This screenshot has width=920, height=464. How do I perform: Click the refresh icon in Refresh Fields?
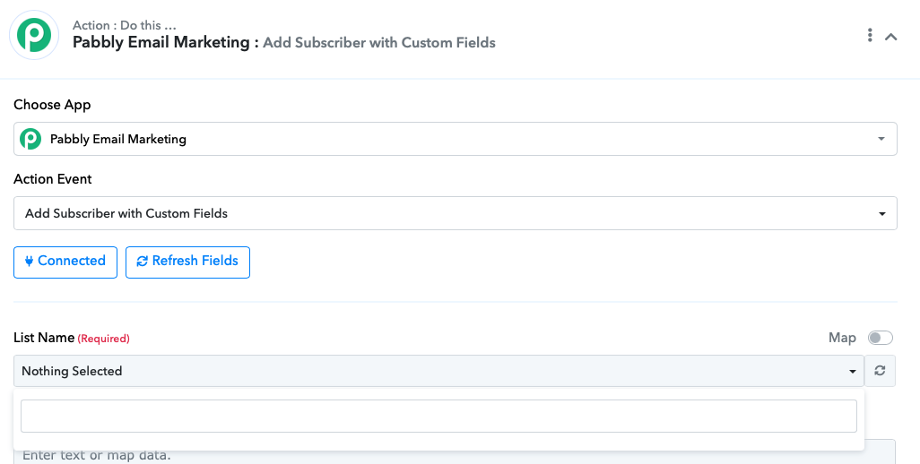coord(142,262)
